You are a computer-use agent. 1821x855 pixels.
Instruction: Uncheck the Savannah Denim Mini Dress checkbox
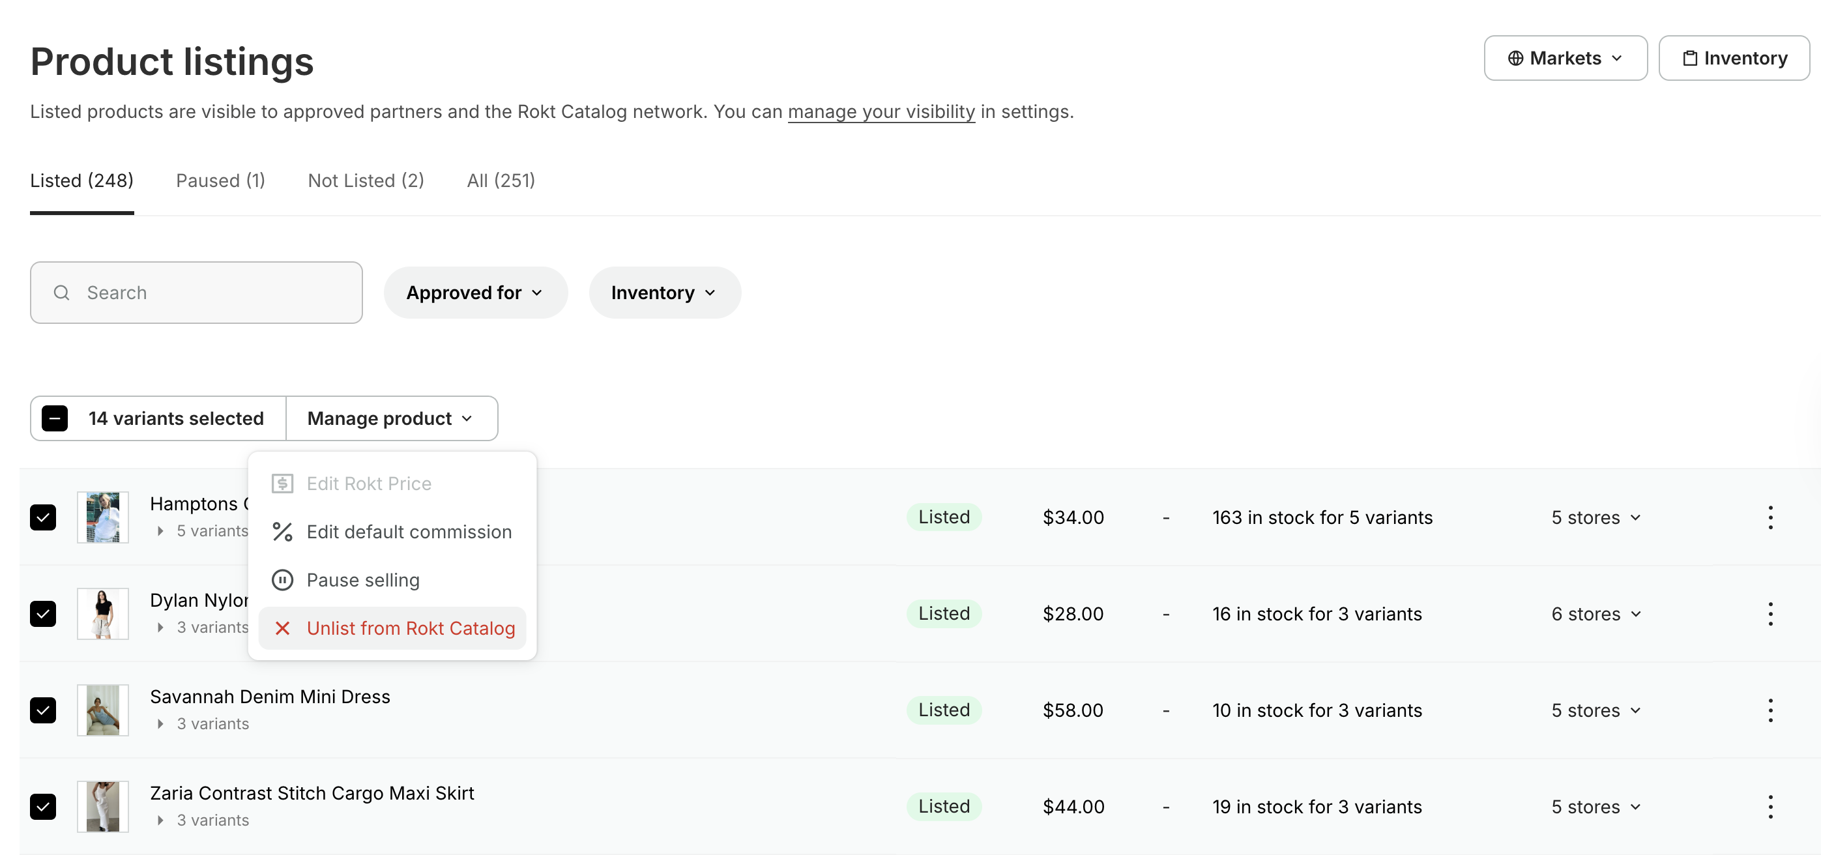click(43, 710)
